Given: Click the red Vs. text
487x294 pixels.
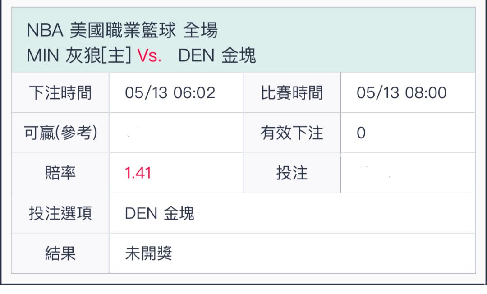Looking at the screenshot, I should click(149, 56).
